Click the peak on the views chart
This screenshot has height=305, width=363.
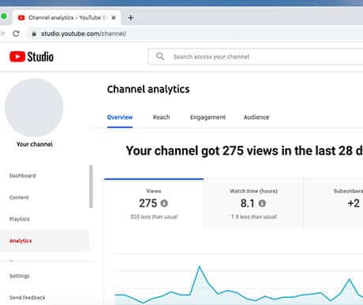click(200, 266)
